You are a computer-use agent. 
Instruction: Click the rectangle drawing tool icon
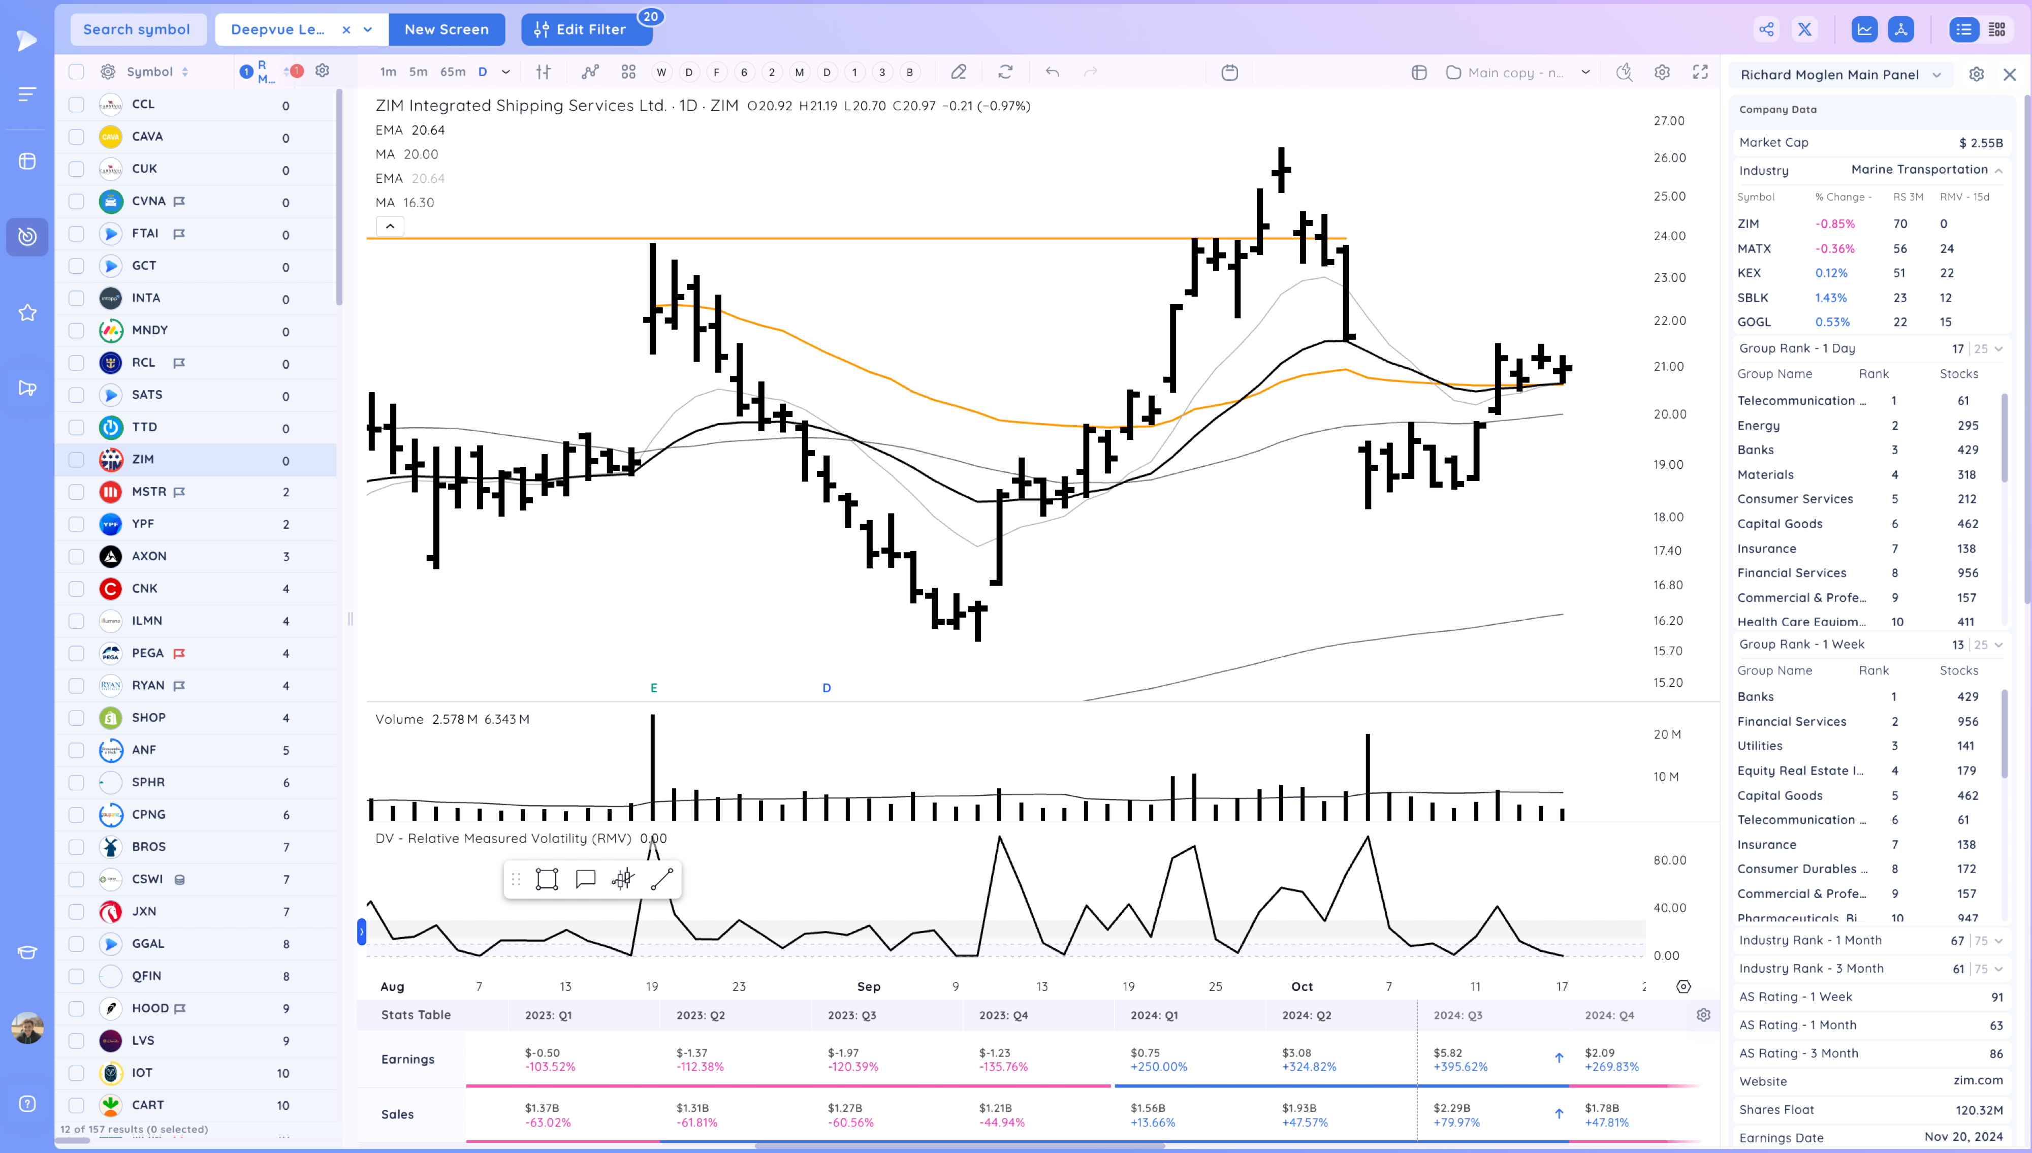(x=547, y=879)
